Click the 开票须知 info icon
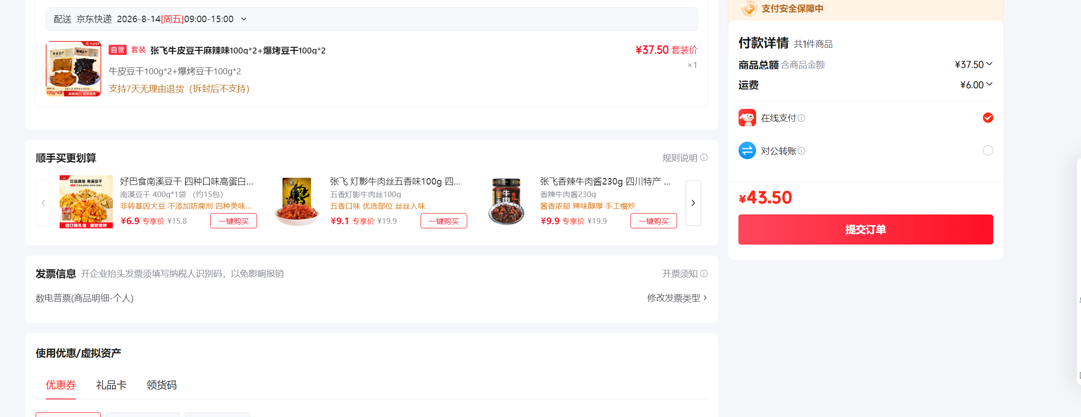Image resolution: width=1081 pixels, height=417 pixels. coord(704,274)
